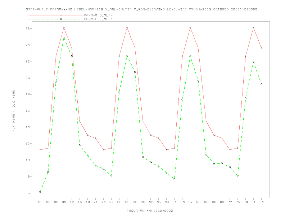Click y-axis tick label 26

pyautogui.click(x=27, y=28)
